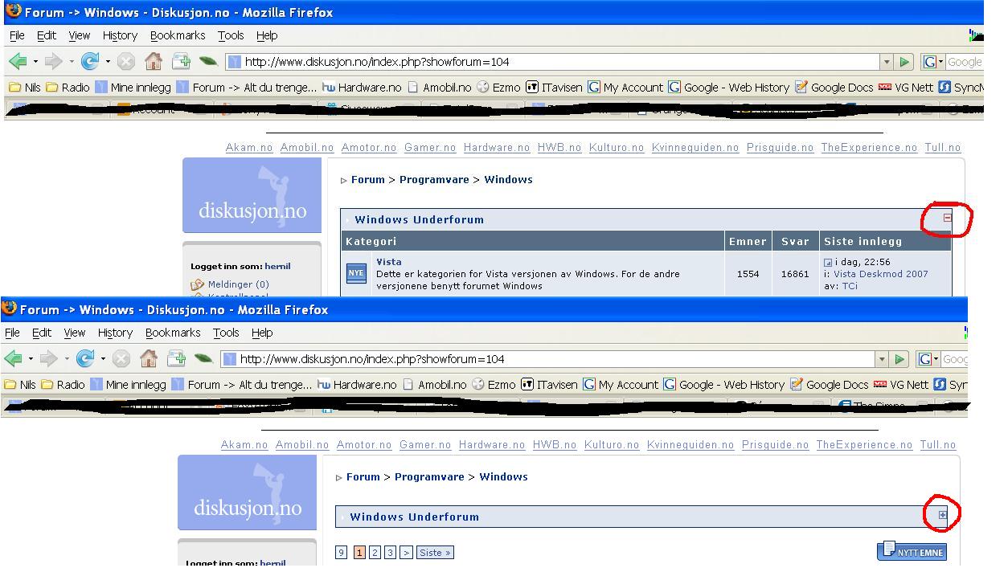
Task: Expand the Windows Underforum section with the plus icon
Action: (943, 515)
